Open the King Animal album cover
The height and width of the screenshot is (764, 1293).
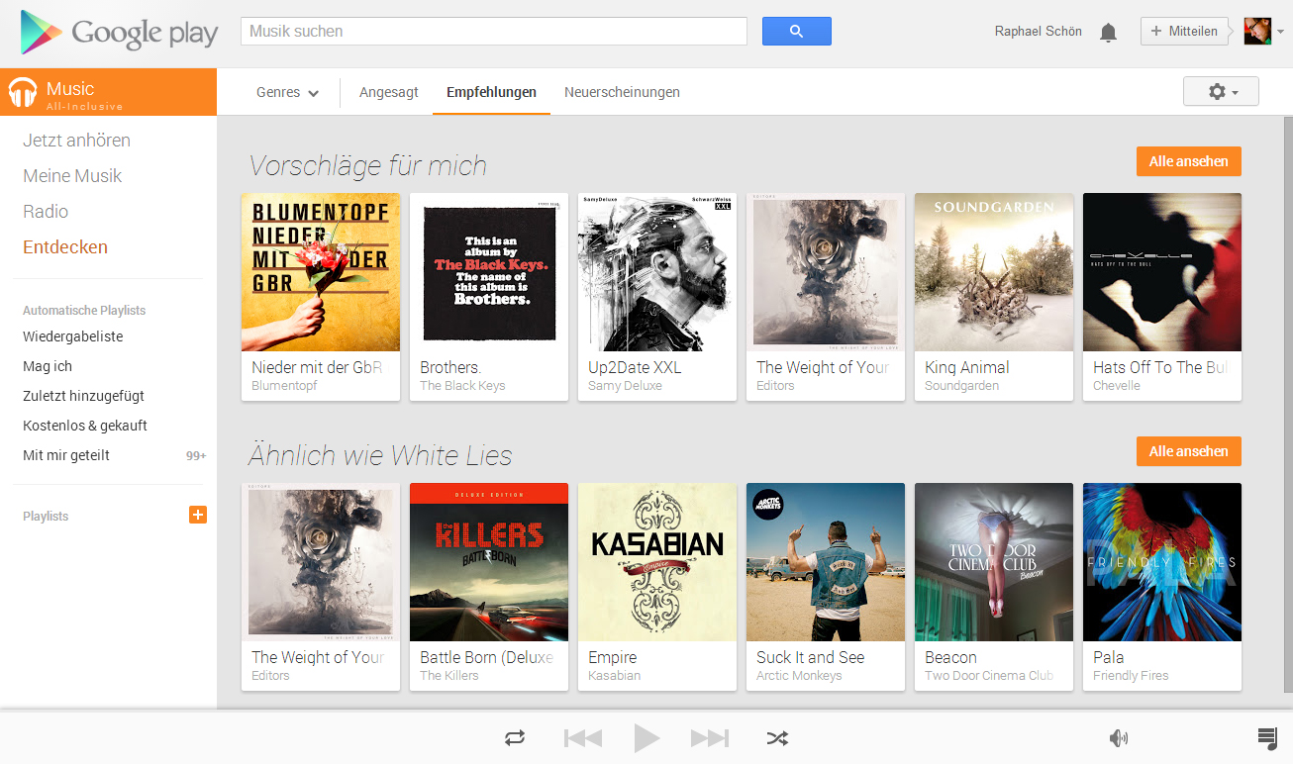coord(994,272)
